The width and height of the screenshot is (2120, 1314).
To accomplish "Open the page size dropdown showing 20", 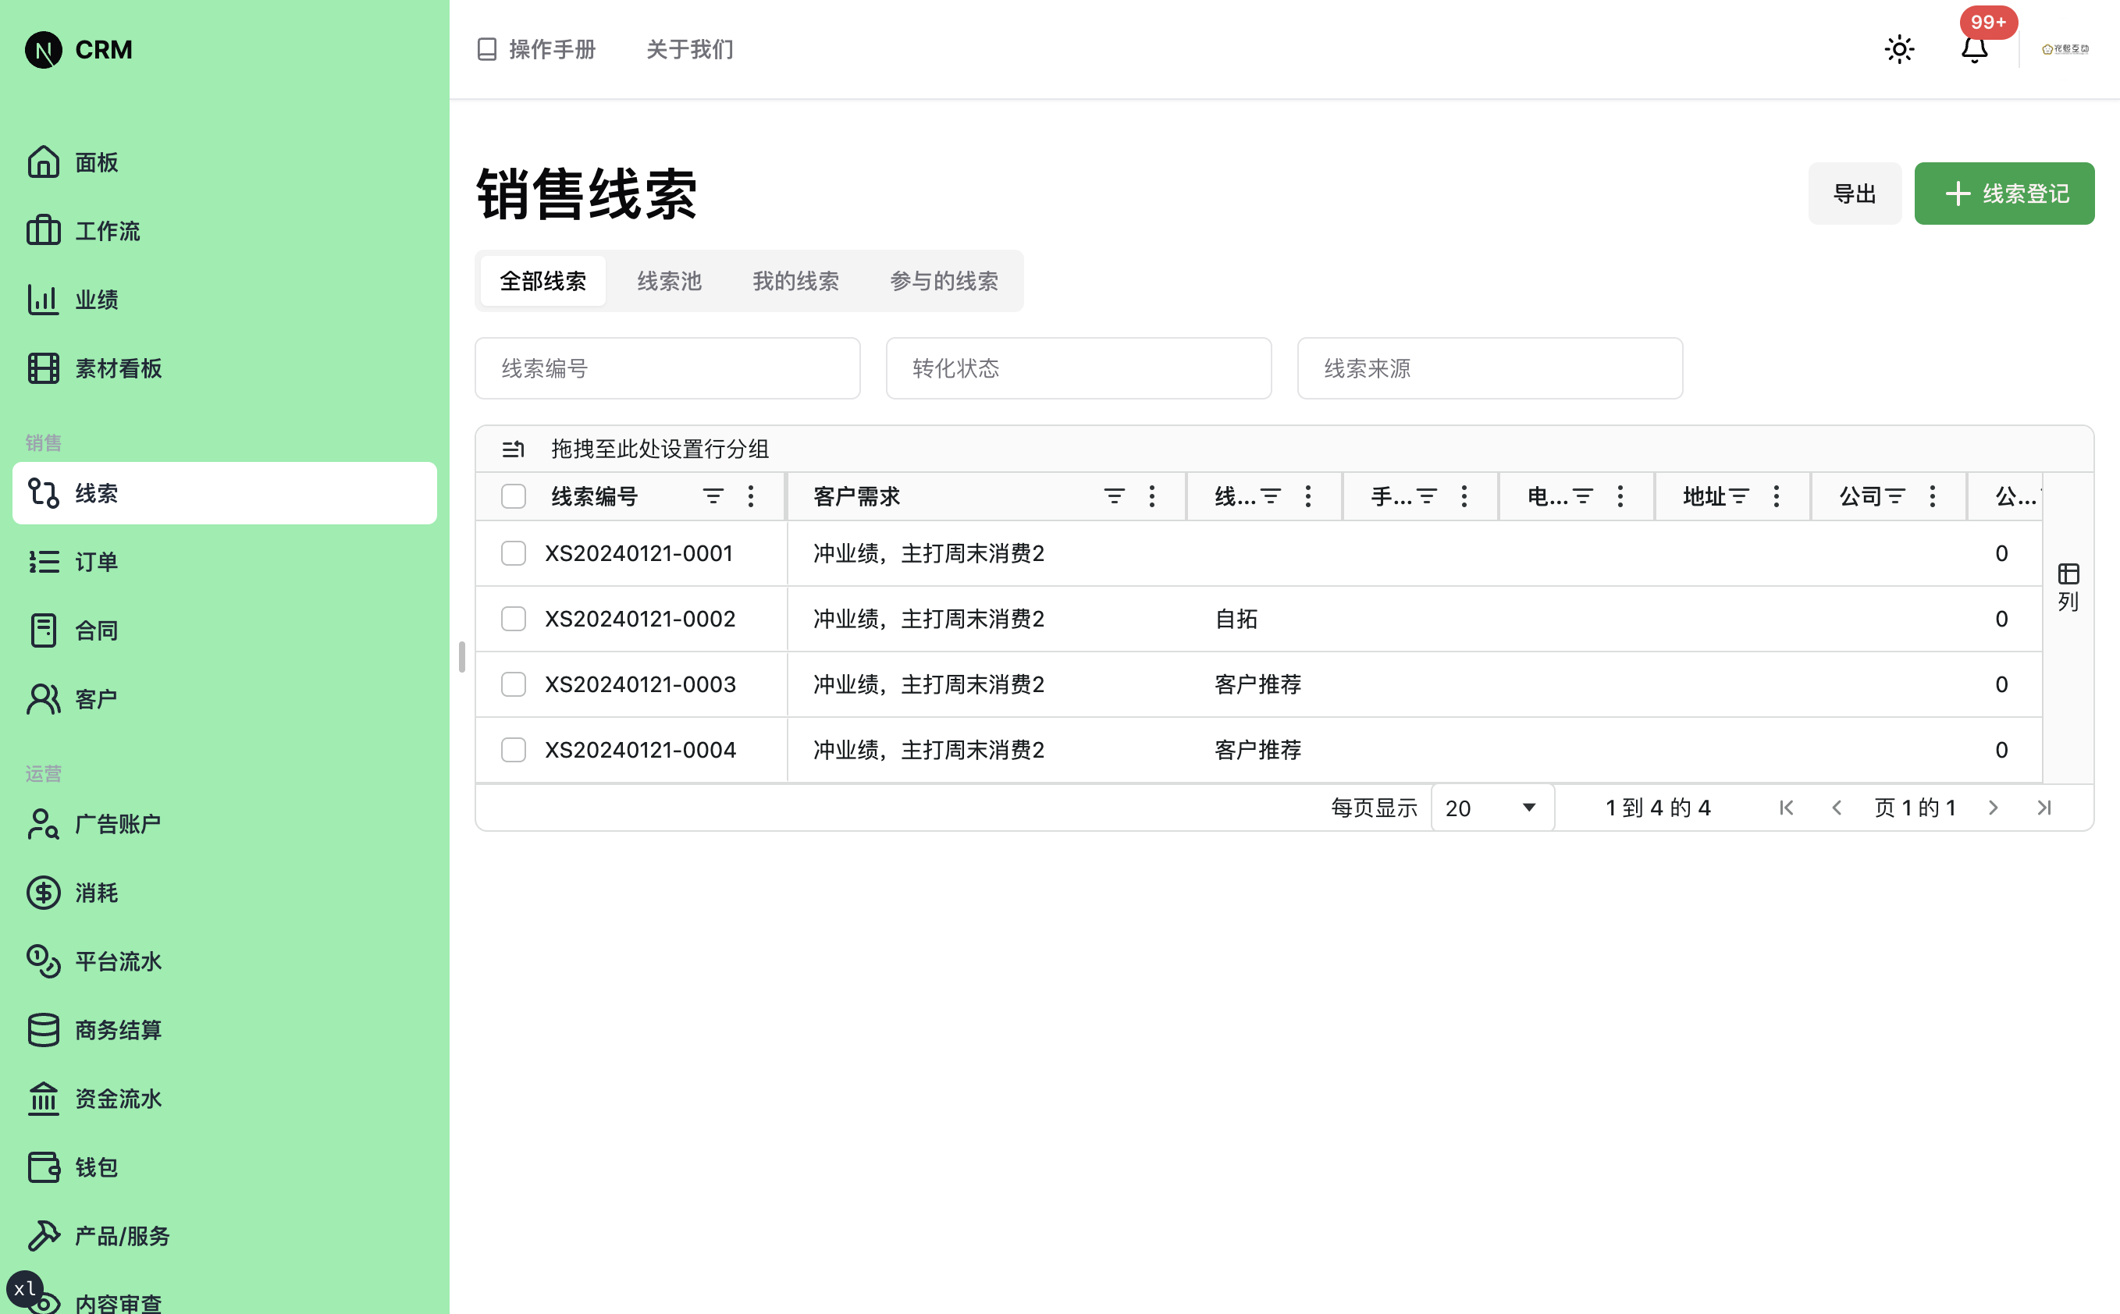I will coord(1492,808).
